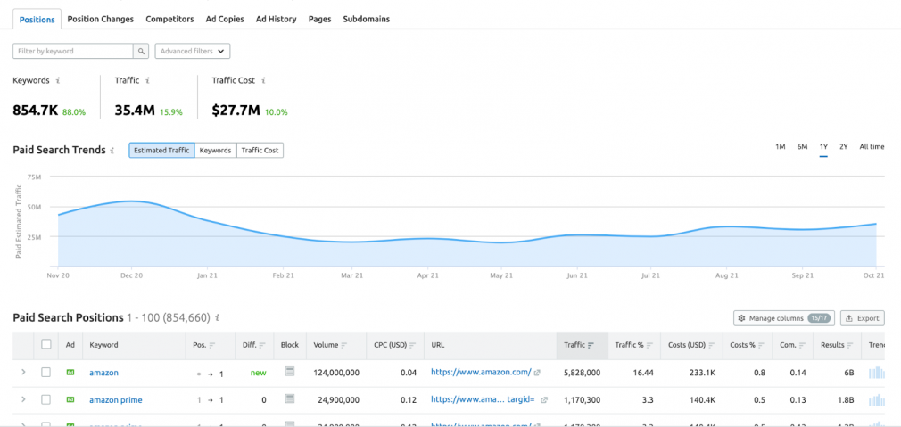
Task: Sort by the Results column sort icon
Action: [851, 346]
